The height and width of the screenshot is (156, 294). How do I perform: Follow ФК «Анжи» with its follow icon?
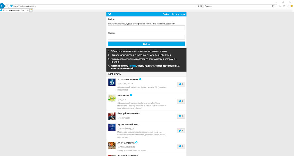[181, 101]
